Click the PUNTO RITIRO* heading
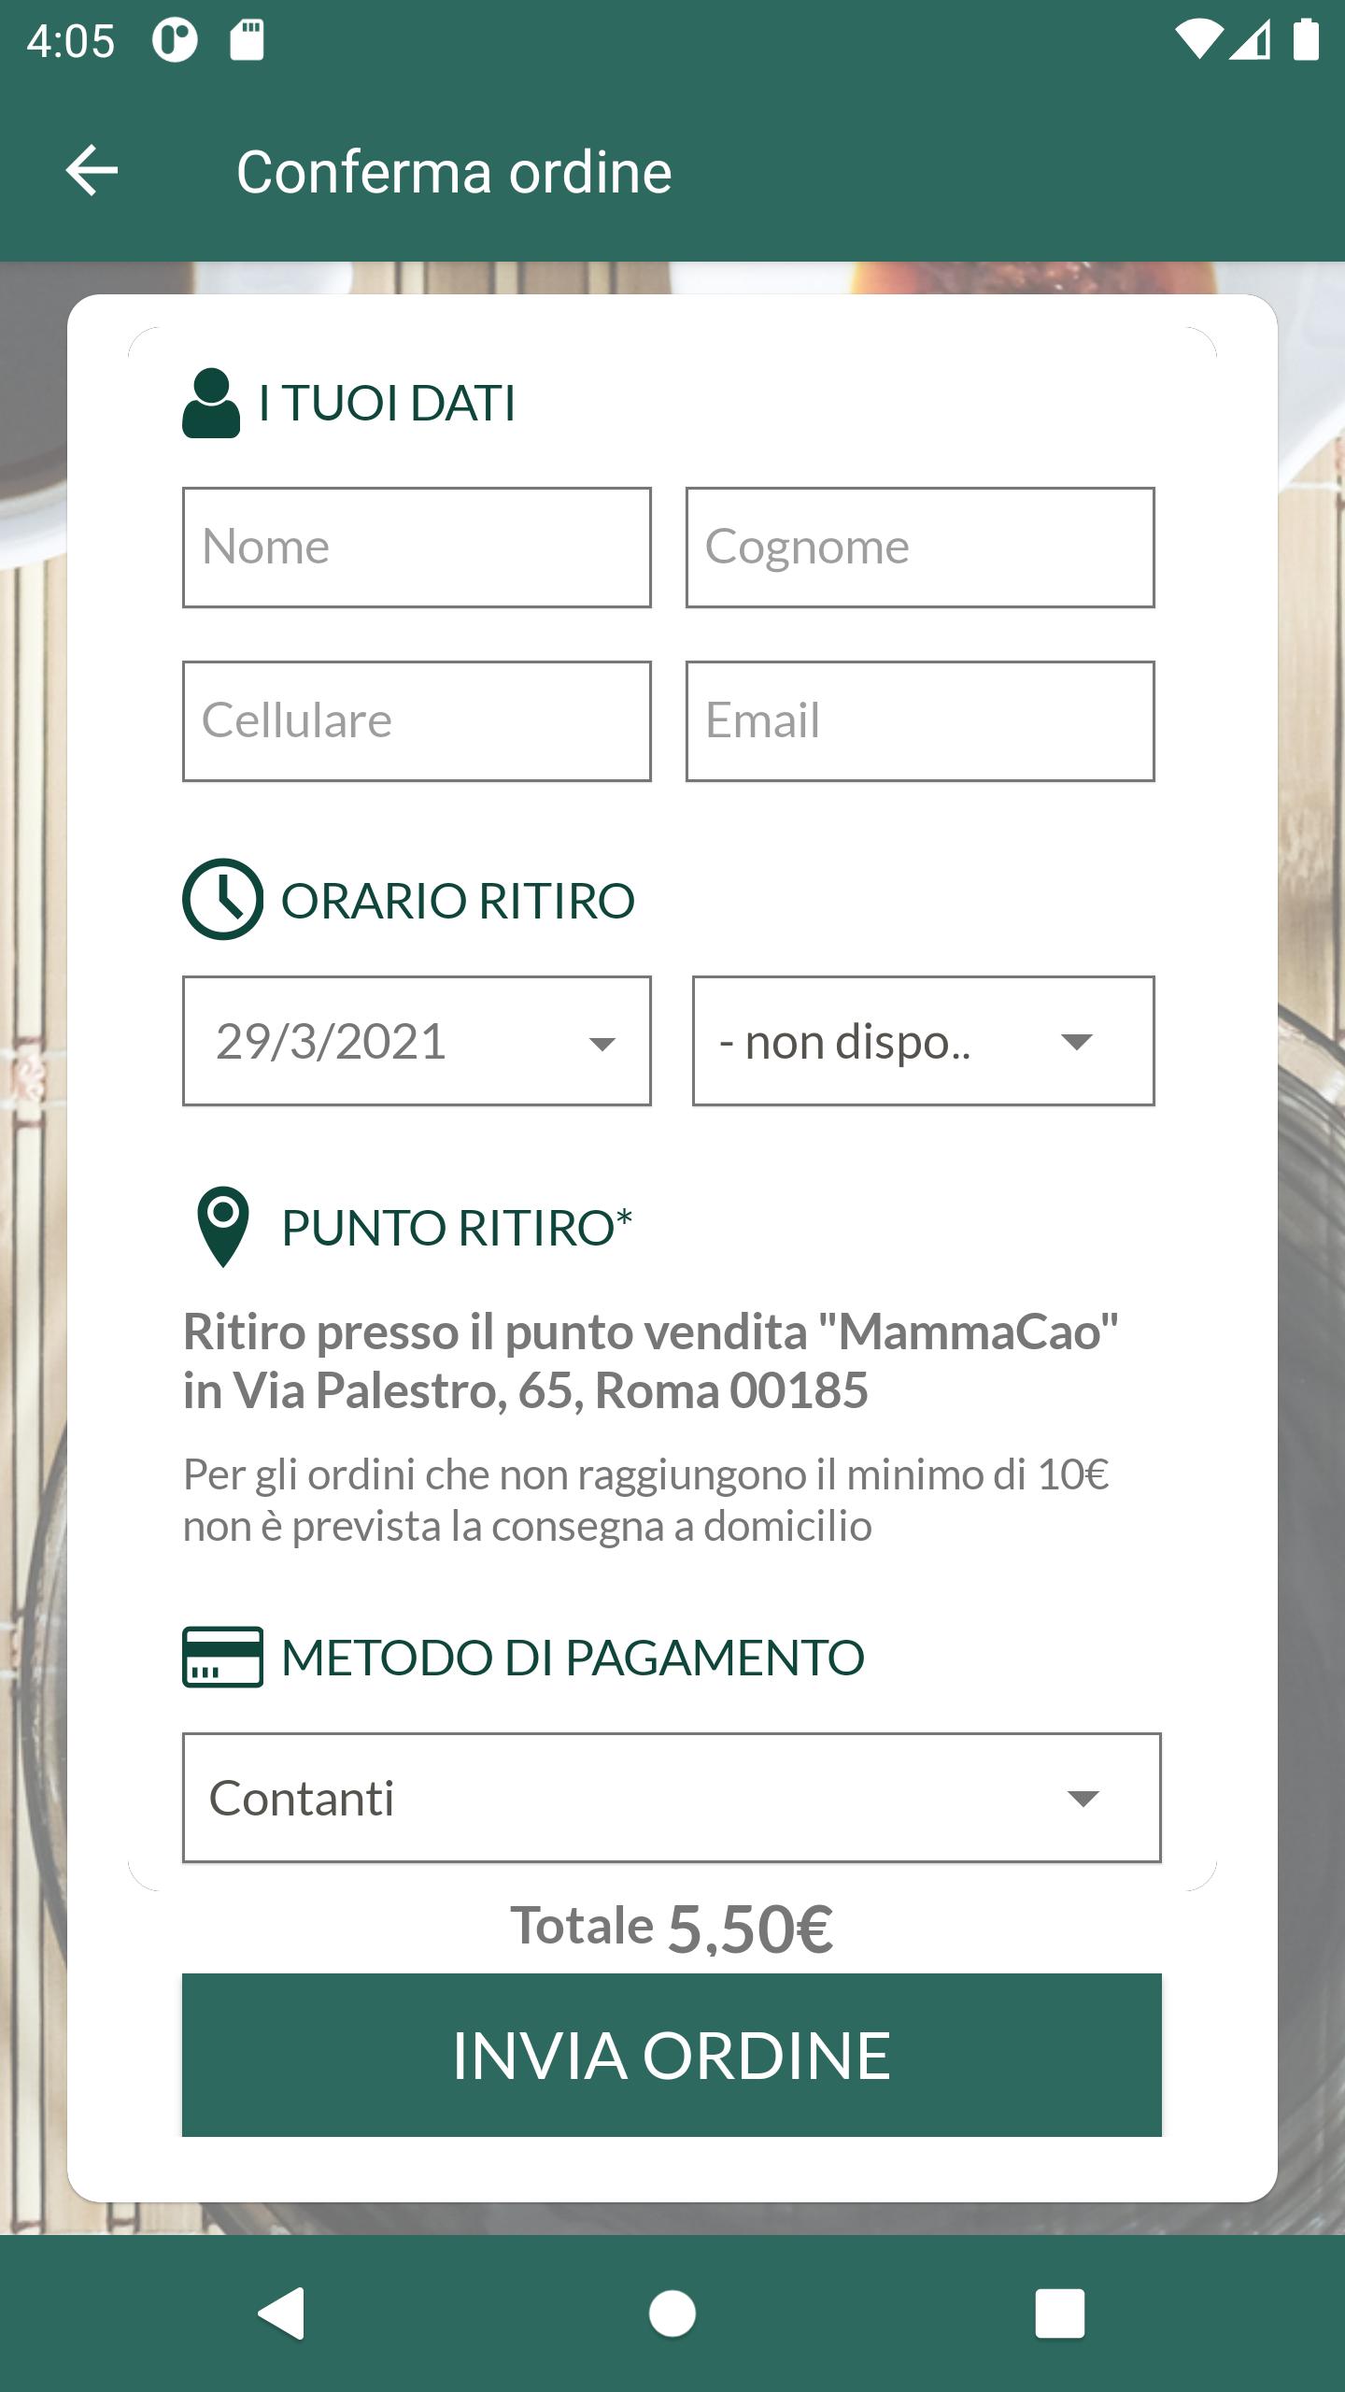This screenshot has height=2392, width=1345. pyautogui.click(x=457, y=1227)
